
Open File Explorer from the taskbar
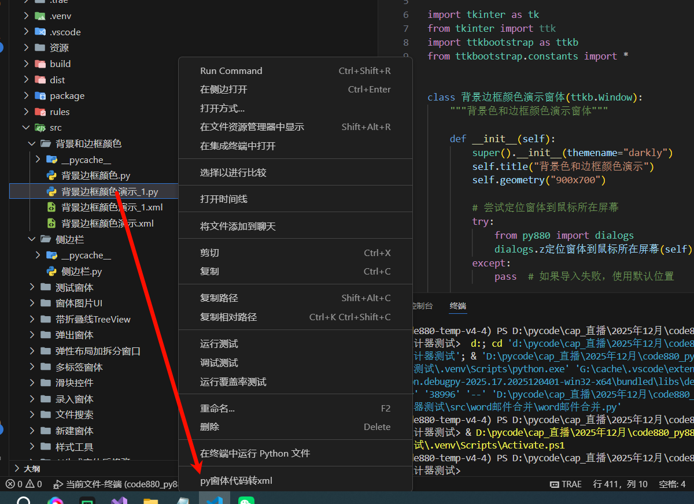click(x=149, y=498)
